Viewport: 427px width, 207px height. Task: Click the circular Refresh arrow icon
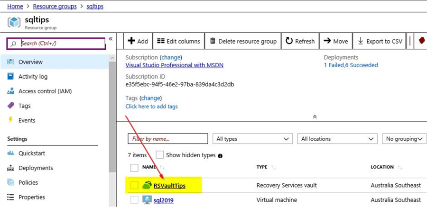coord(289,41)
